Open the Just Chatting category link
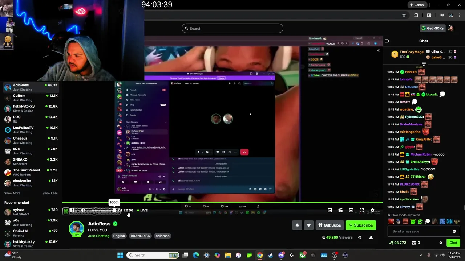Viewport: 465px width, 261px height. pos(98,236)
